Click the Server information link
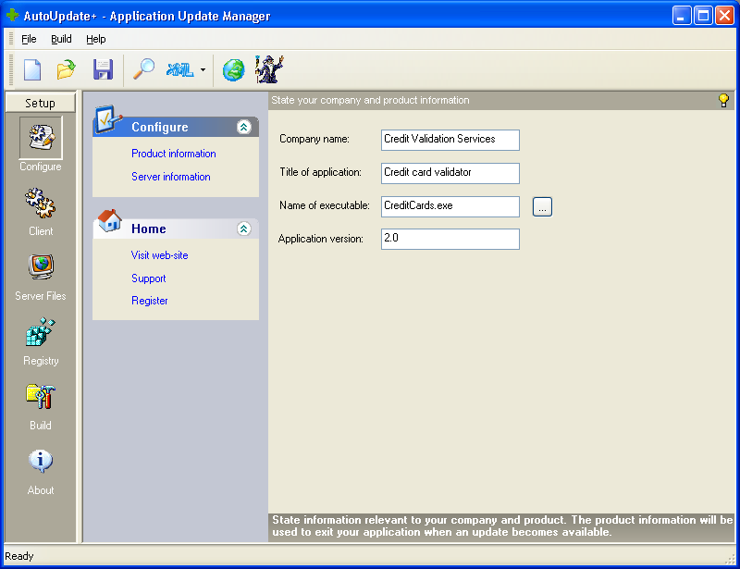This screenshot has width=740, height=569. pos(171,177)
